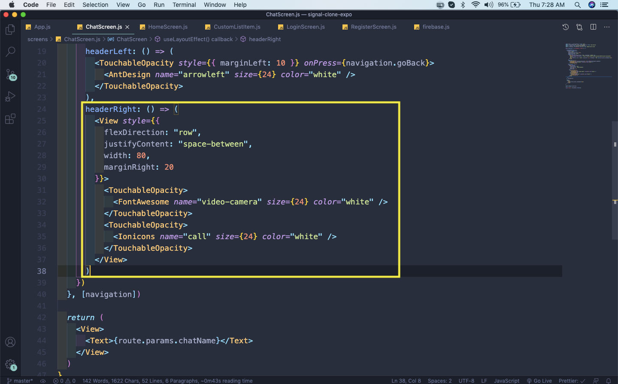Click the Prettier status indicator

pos(572,381)
